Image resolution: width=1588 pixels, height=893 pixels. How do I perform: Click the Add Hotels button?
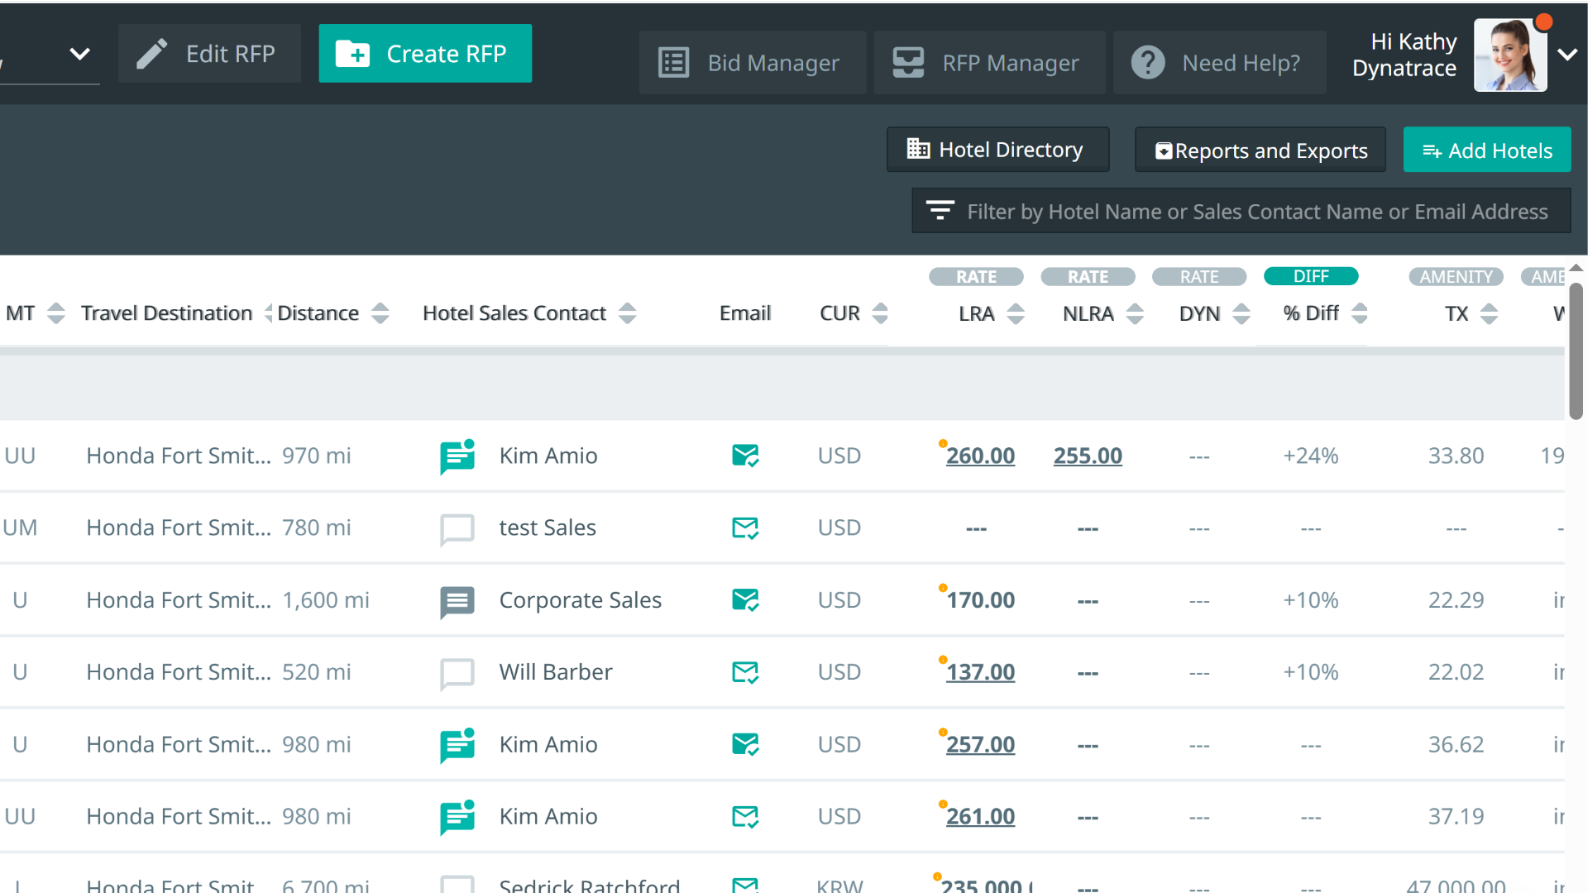pos(1486,150)
